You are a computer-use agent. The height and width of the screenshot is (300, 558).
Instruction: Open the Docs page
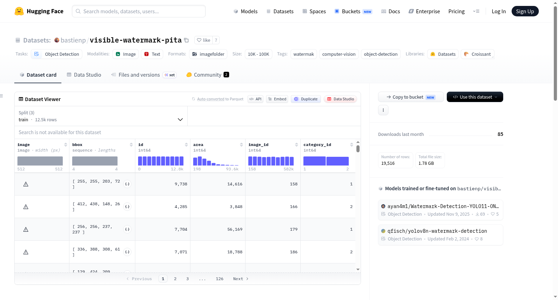click(391, 11)
